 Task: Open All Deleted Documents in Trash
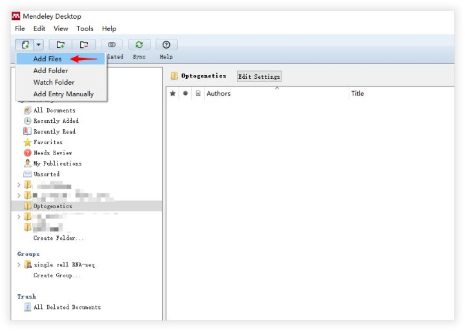pos(67,307)
